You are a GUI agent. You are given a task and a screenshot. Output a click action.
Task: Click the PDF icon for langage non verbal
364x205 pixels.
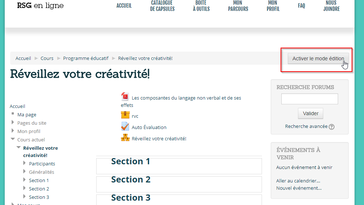[x=125, y=97]
